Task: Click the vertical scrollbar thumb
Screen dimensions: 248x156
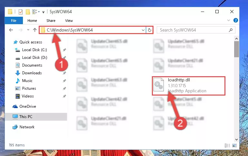Action: pos(236,49)
